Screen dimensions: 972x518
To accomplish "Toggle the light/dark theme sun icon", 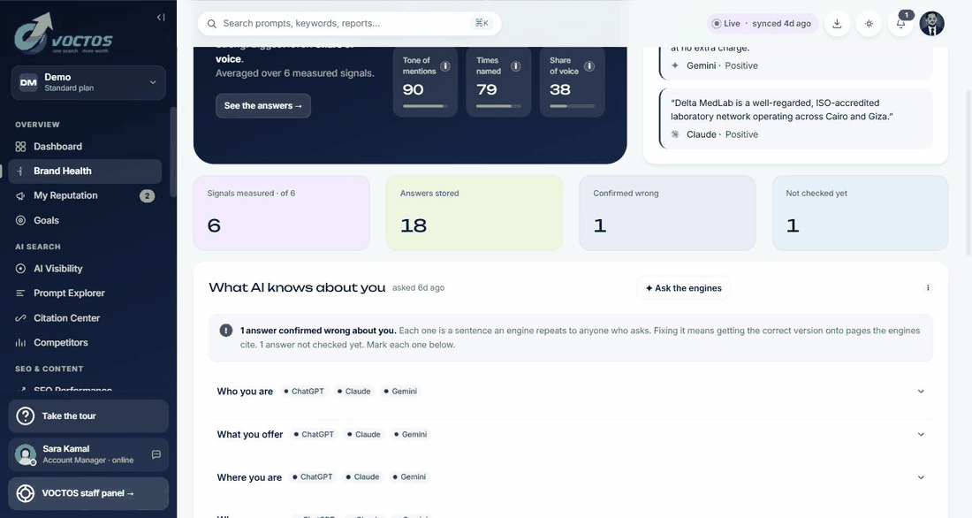I will (869, 24).
